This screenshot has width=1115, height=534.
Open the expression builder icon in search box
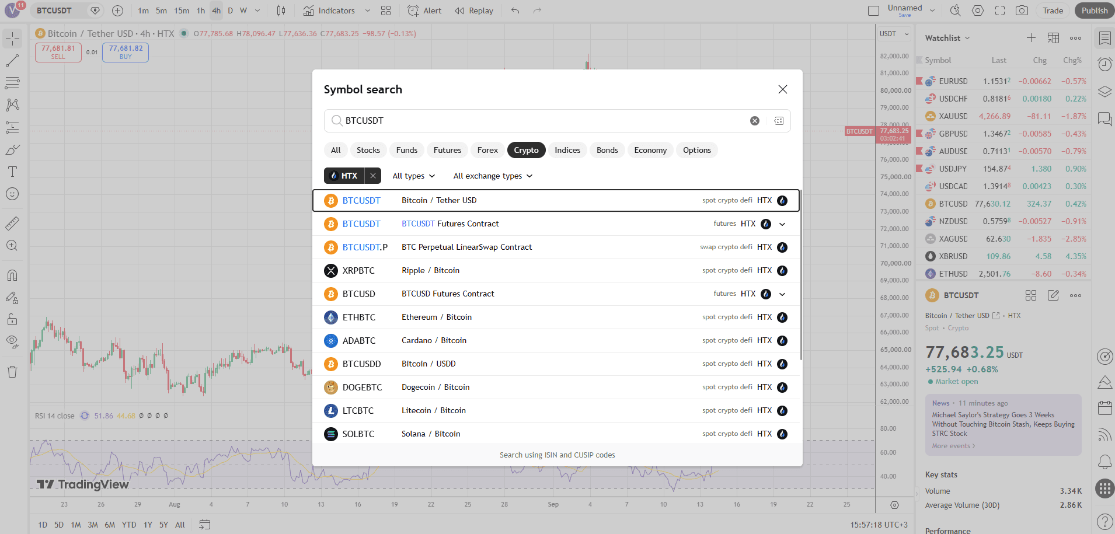click(x=779, y=121)
